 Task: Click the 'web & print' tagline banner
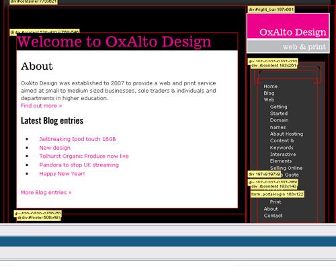coord(288,46)
